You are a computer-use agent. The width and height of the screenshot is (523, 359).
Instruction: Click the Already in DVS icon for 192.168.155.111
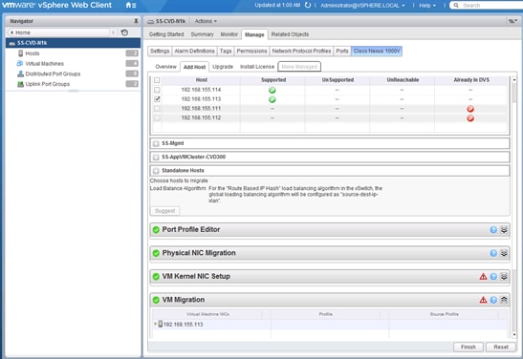click(470, 109)
